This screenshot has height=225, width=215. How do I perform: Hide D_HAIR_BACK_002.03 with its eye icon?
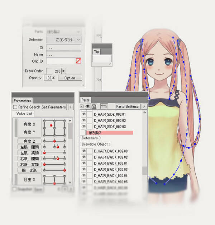[84, 169]
